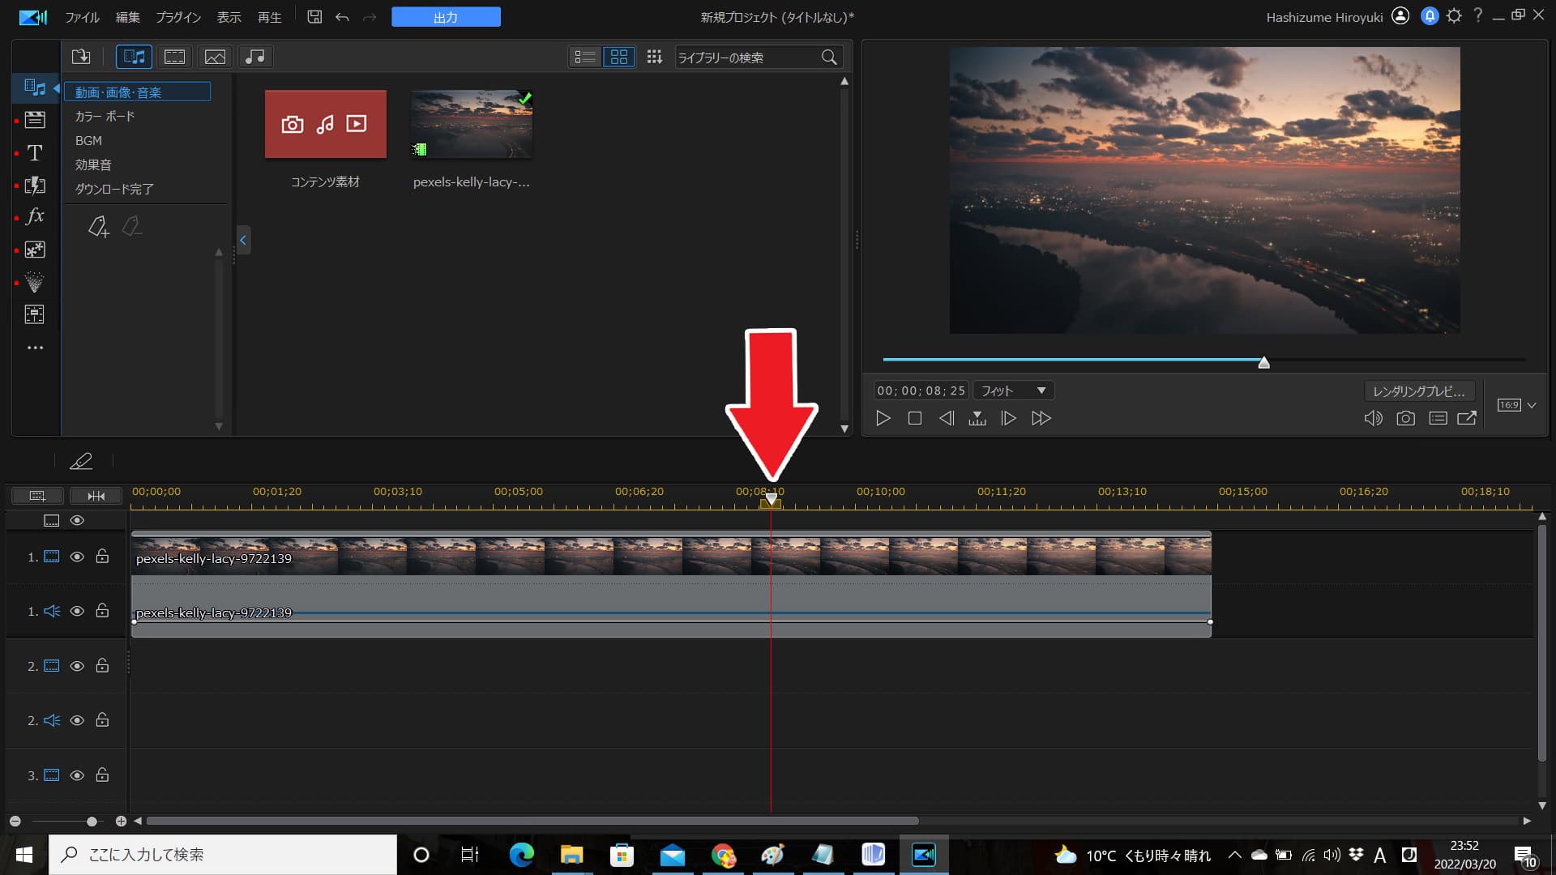1556x875 pixels.
Task: Take a snapshot of the preview
Action: (1405, 418)
